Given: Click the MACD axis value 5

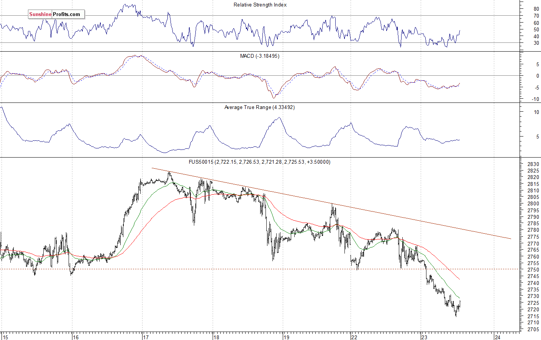Looking at the screenshot, I should 538,65.
